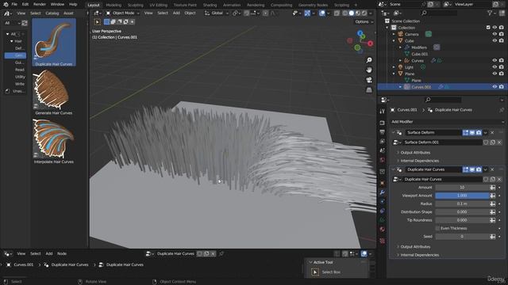Click the outliner filter funnel icon
Image resolution: width=508 pixels, height=285 pixels.
point(490,13)
